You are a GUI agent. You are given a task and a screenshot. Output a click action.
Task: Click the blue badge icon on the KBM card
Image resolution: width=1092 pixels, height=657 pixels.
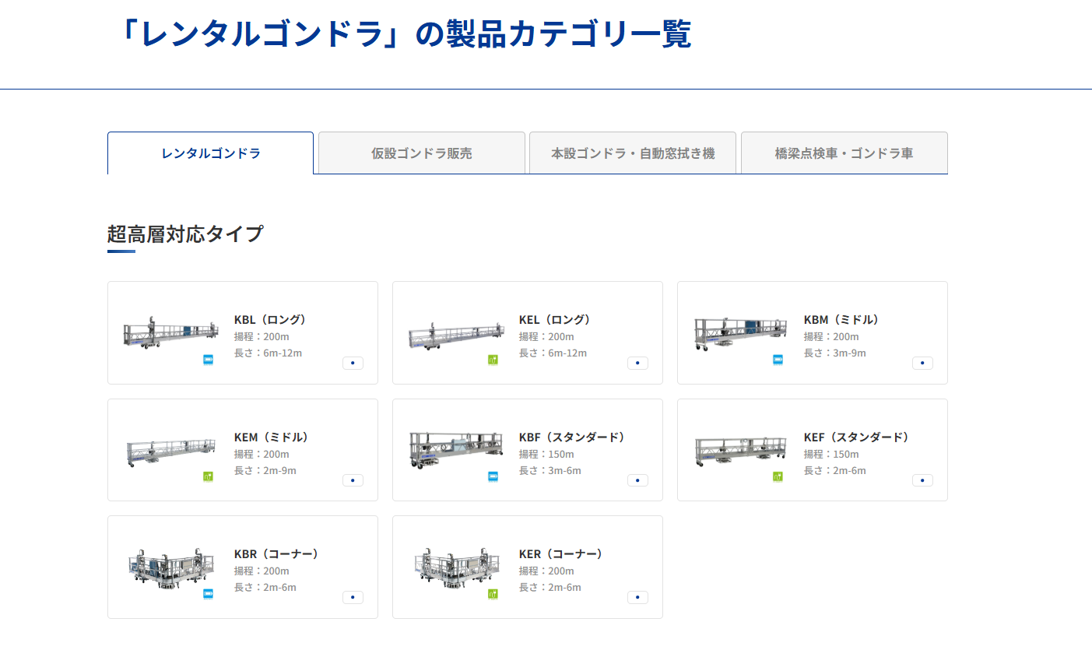point(776,360)
